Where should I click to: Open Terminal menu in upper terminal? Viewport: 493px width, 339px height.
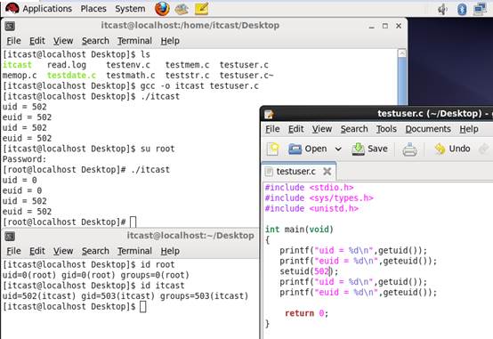134,41
